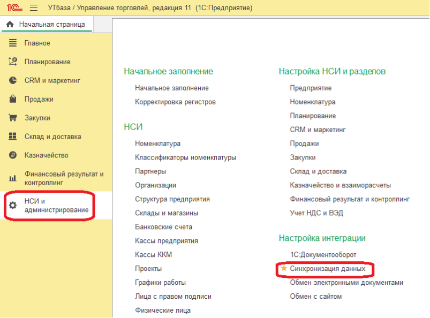The image size is (430, 318).
Task: Click the 1C logo icon
Action: click(13, 8)
